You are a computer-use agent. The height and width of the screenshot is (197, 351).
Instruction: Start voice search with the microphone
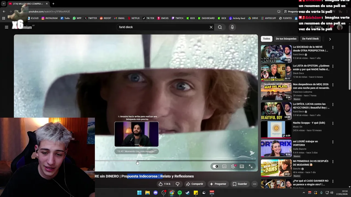pos(232,27)
